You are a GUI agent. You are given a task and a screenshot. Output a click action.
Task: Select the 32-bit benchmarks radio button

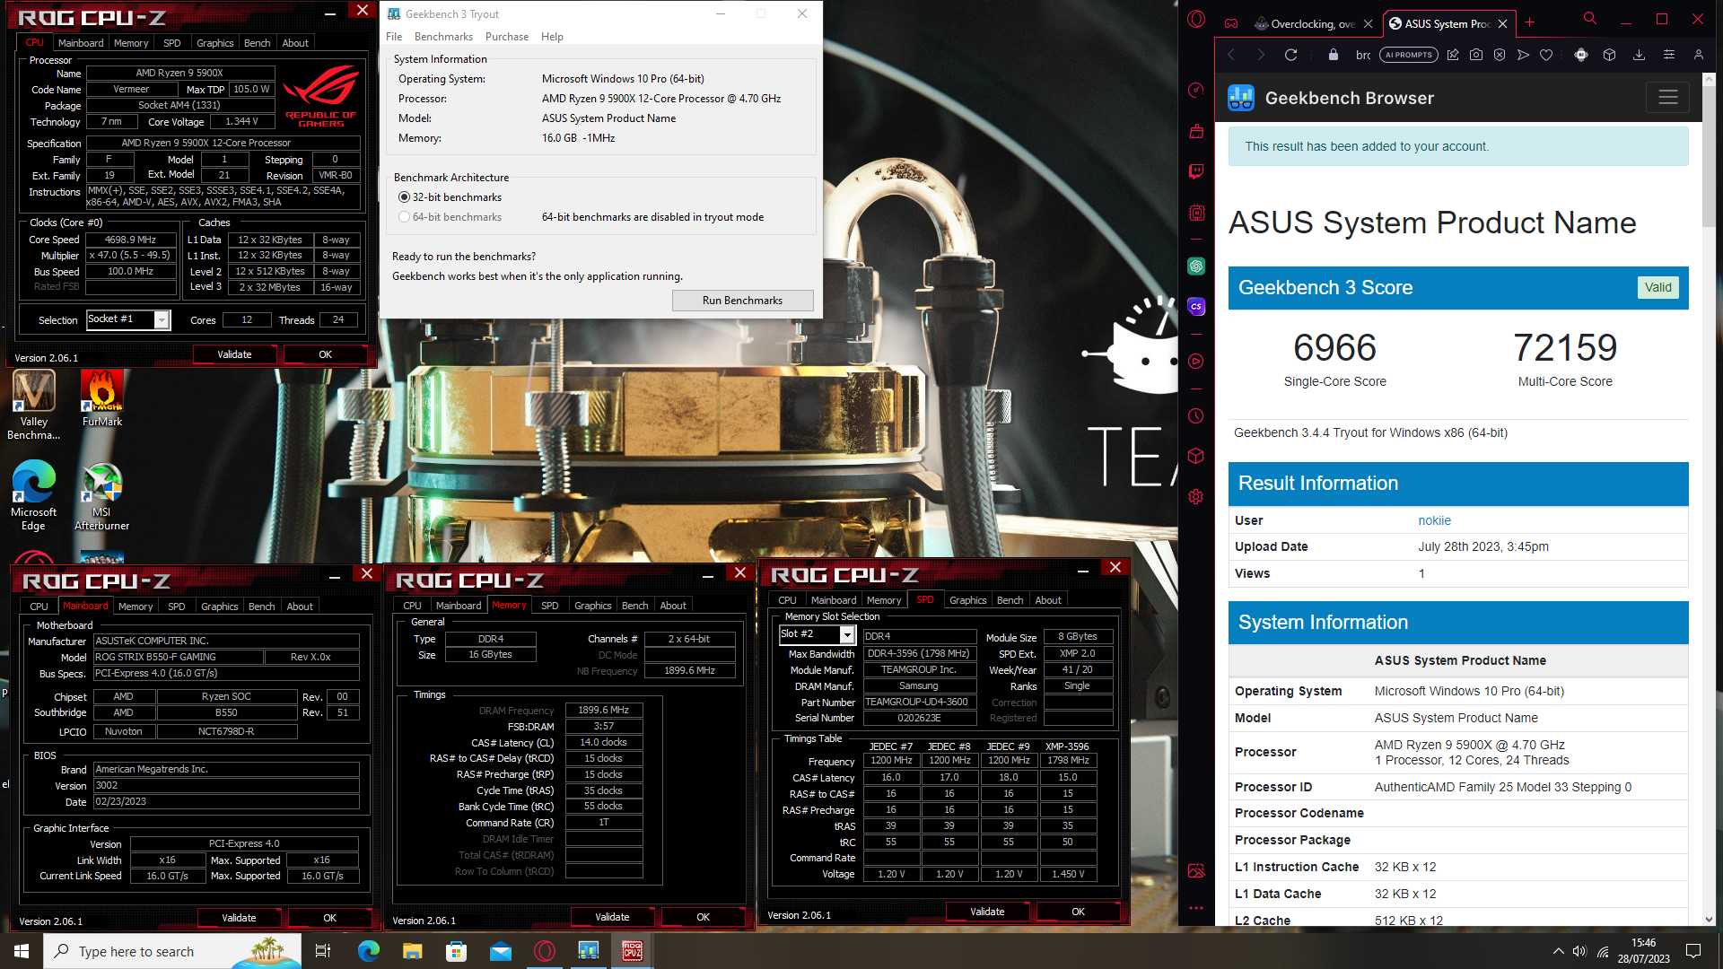[x=404, y=197]
